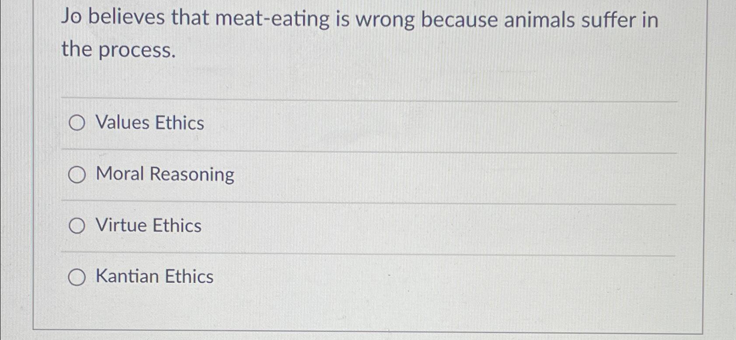Select the Virtue Ethics radio button
Image resolution: width=736 pixels, height=340 pixels.
pyautogui.click(x=77, y=226)
